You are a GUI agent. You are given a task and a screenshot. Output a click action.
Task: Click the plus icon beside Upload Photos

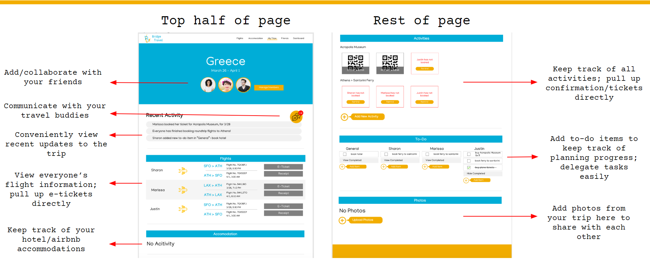click(x=342, y=220)
